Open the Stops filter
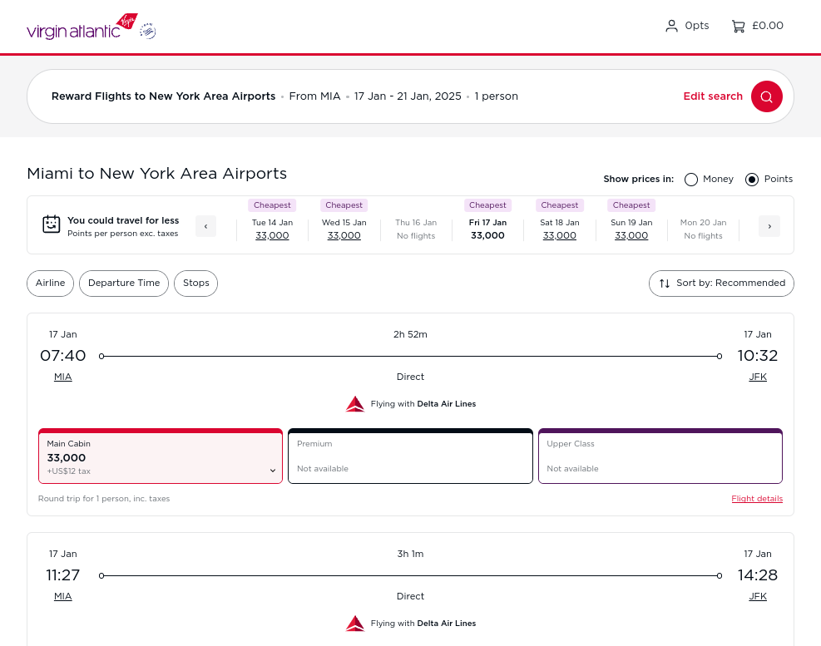This screenshot has height=646, width=821. (195, 284)
